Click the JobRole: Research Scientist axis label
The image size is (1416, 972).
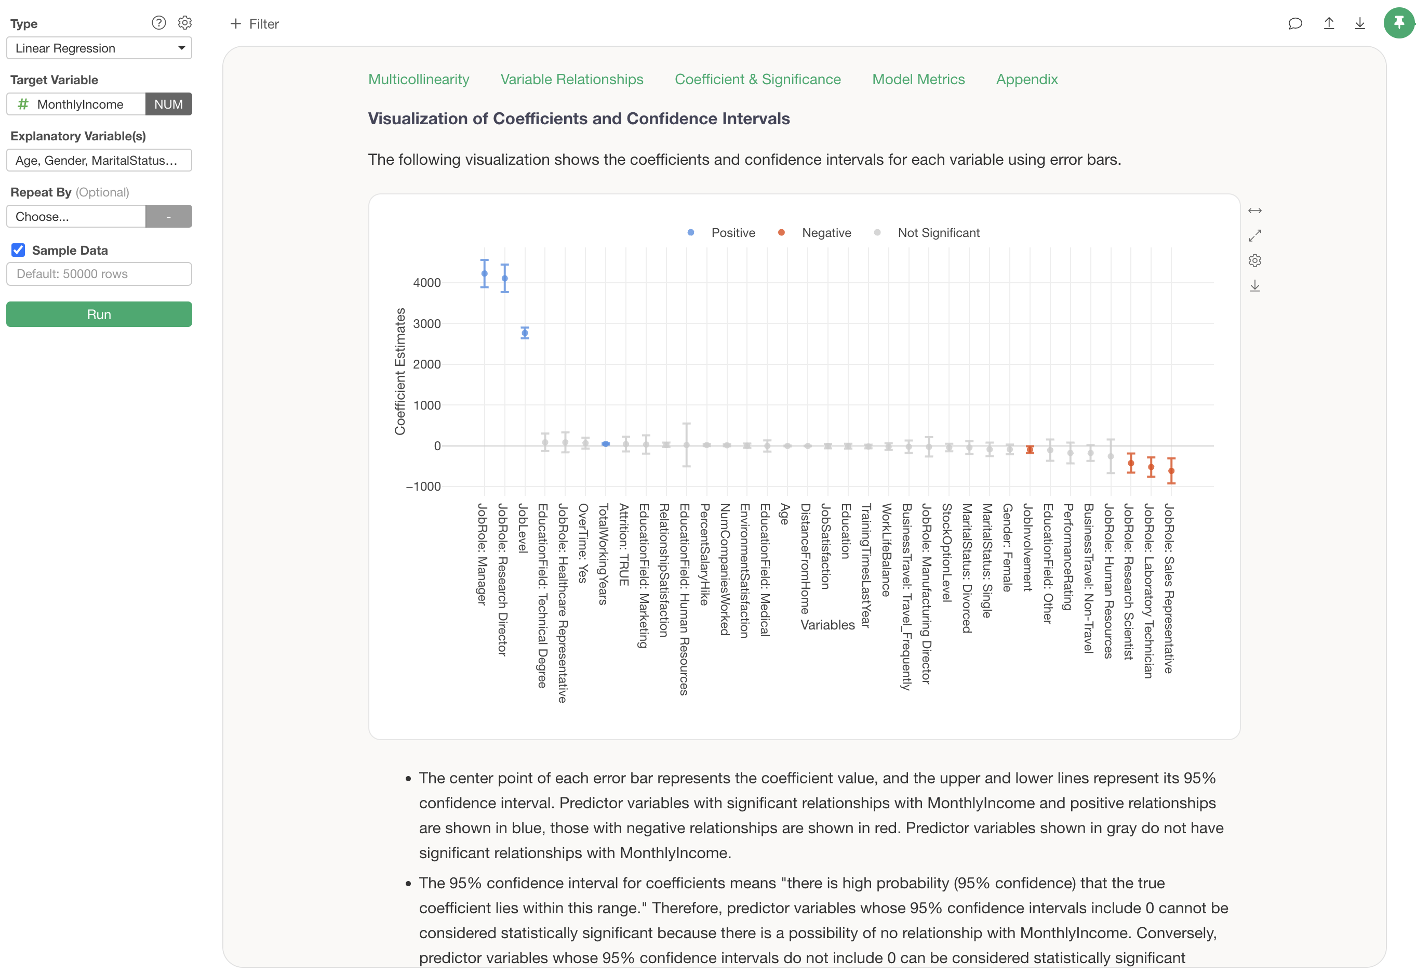point(1128,582)
